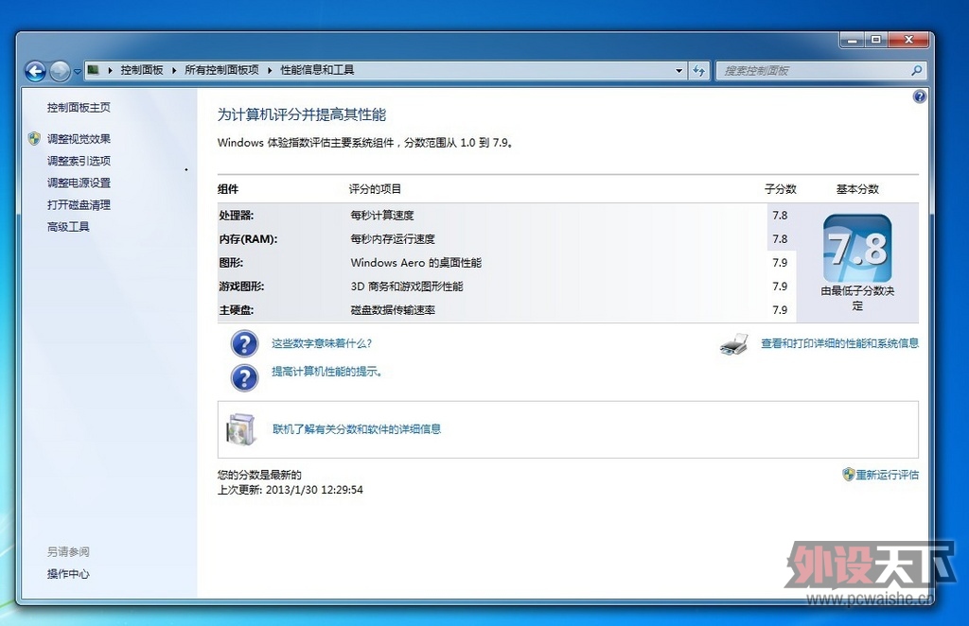This screenshot has height=626, width=969.
Task: Open the address bar history dropdown arrow
Action: (x=679, y=70)
